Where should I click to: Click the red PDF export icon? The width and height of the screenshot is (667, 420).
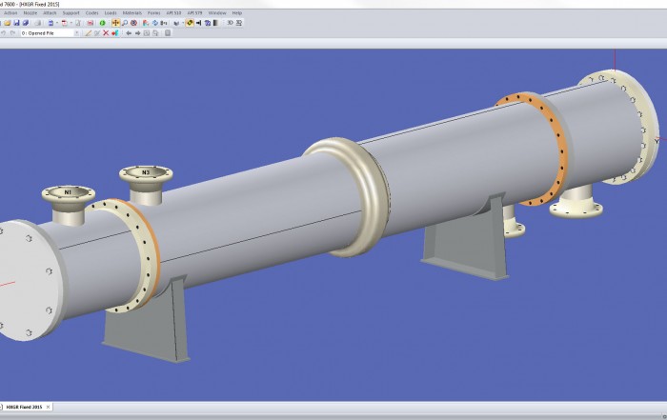coord(65,23)
